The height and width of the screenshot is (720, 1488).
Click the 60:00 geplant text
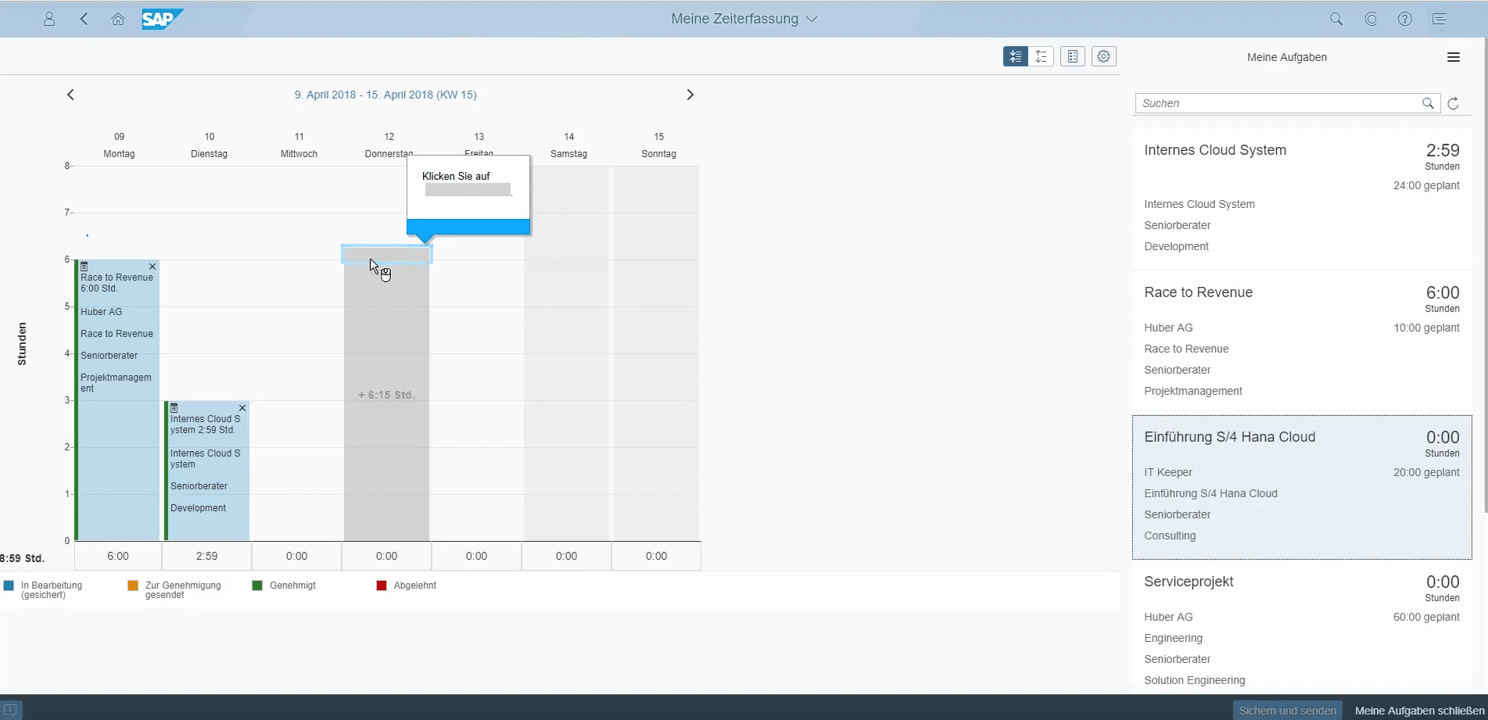(x=1426, y=617)
